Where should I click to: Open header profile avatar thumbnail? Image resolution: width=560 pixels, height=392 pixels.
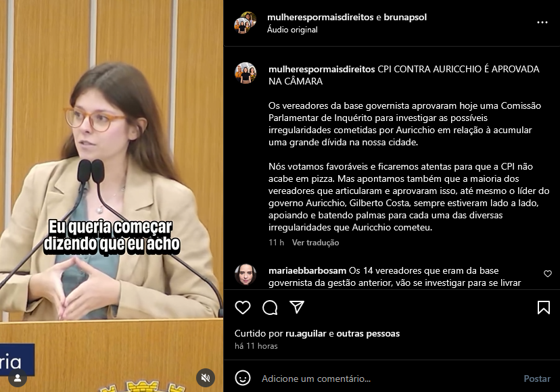coord(246,22)
